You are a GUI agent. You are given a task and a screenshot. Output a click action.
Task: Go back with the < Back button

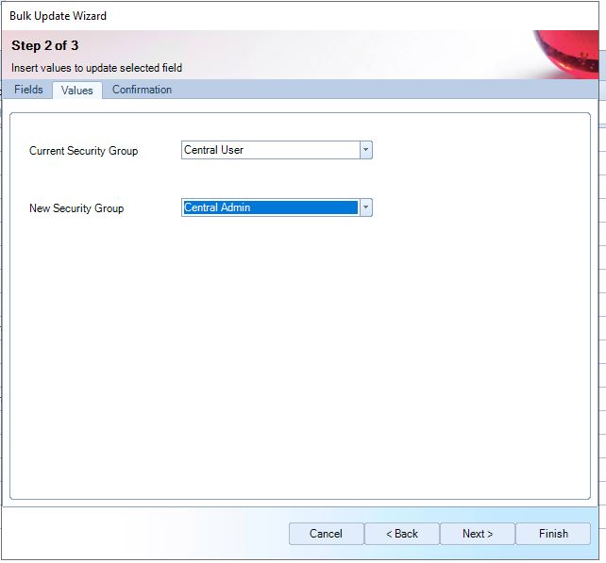(402, 534)
